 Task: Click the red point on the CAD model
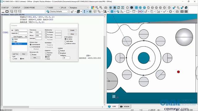click(x=178, y=72)
